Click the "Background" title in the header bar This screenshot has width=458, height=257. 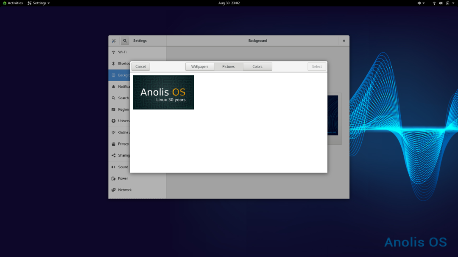[258, 41]
